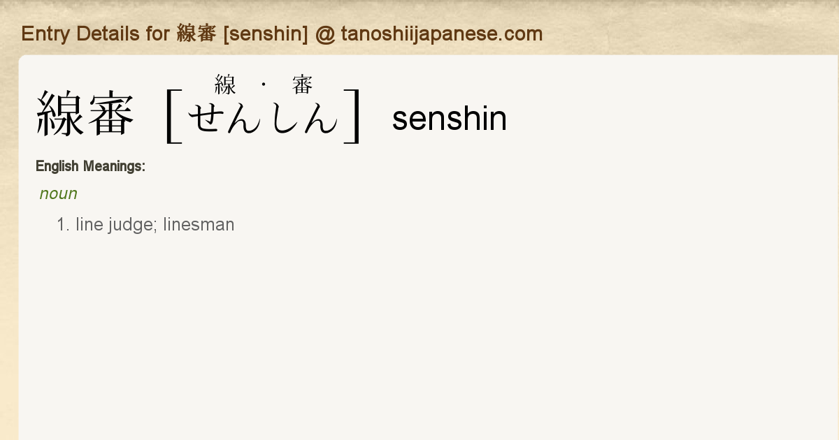Viewport: 839px width, 440px height.
Task: Click the English Meanings label
Action: click(90, 166)
